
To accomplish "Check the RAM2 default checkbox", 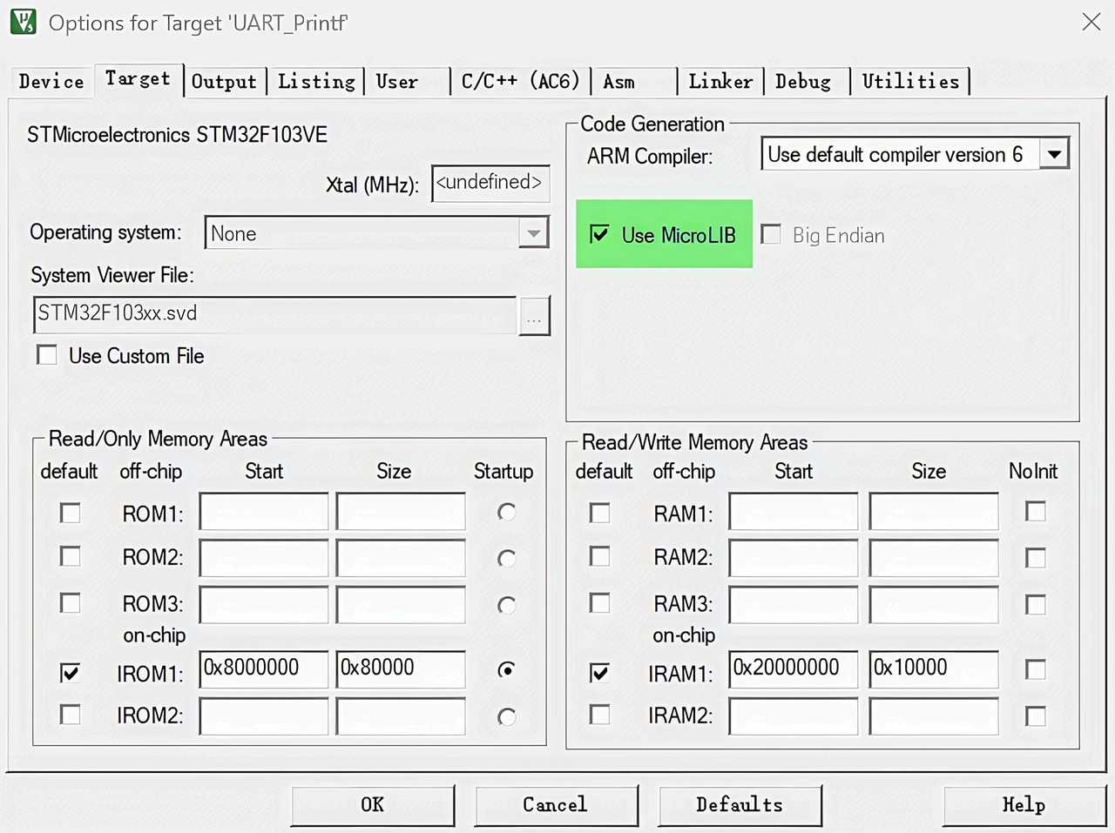I will click(600, 555).
